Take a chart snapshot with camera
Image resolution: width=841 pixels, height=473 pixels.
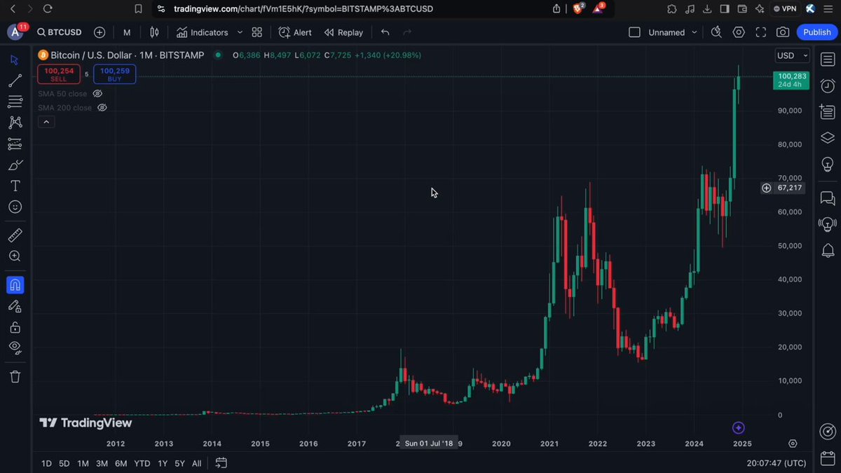coord(783,32)
